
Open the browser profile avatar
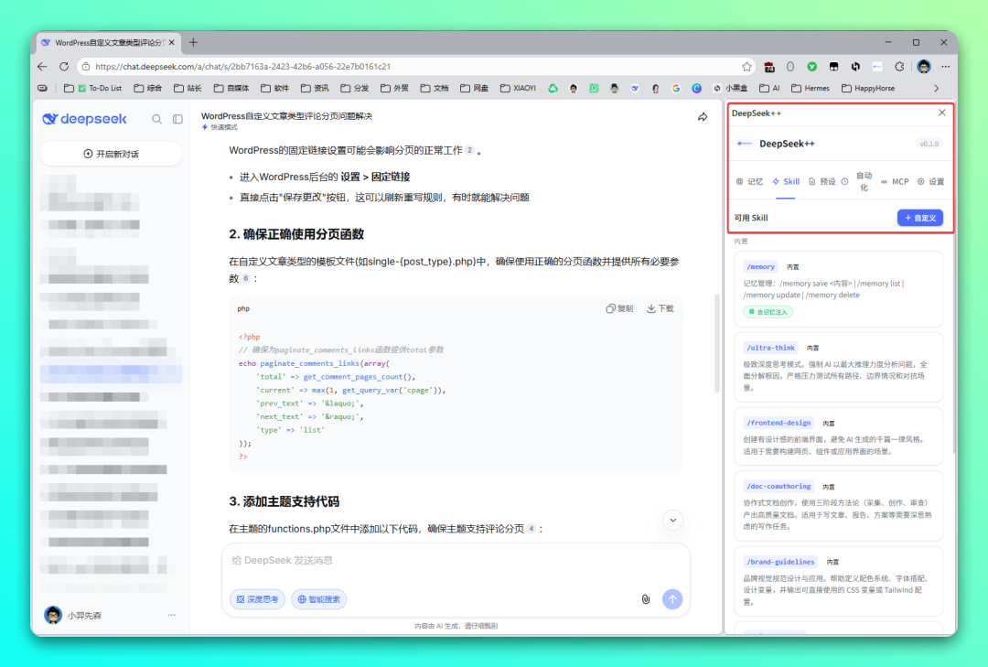pos(924,66)
